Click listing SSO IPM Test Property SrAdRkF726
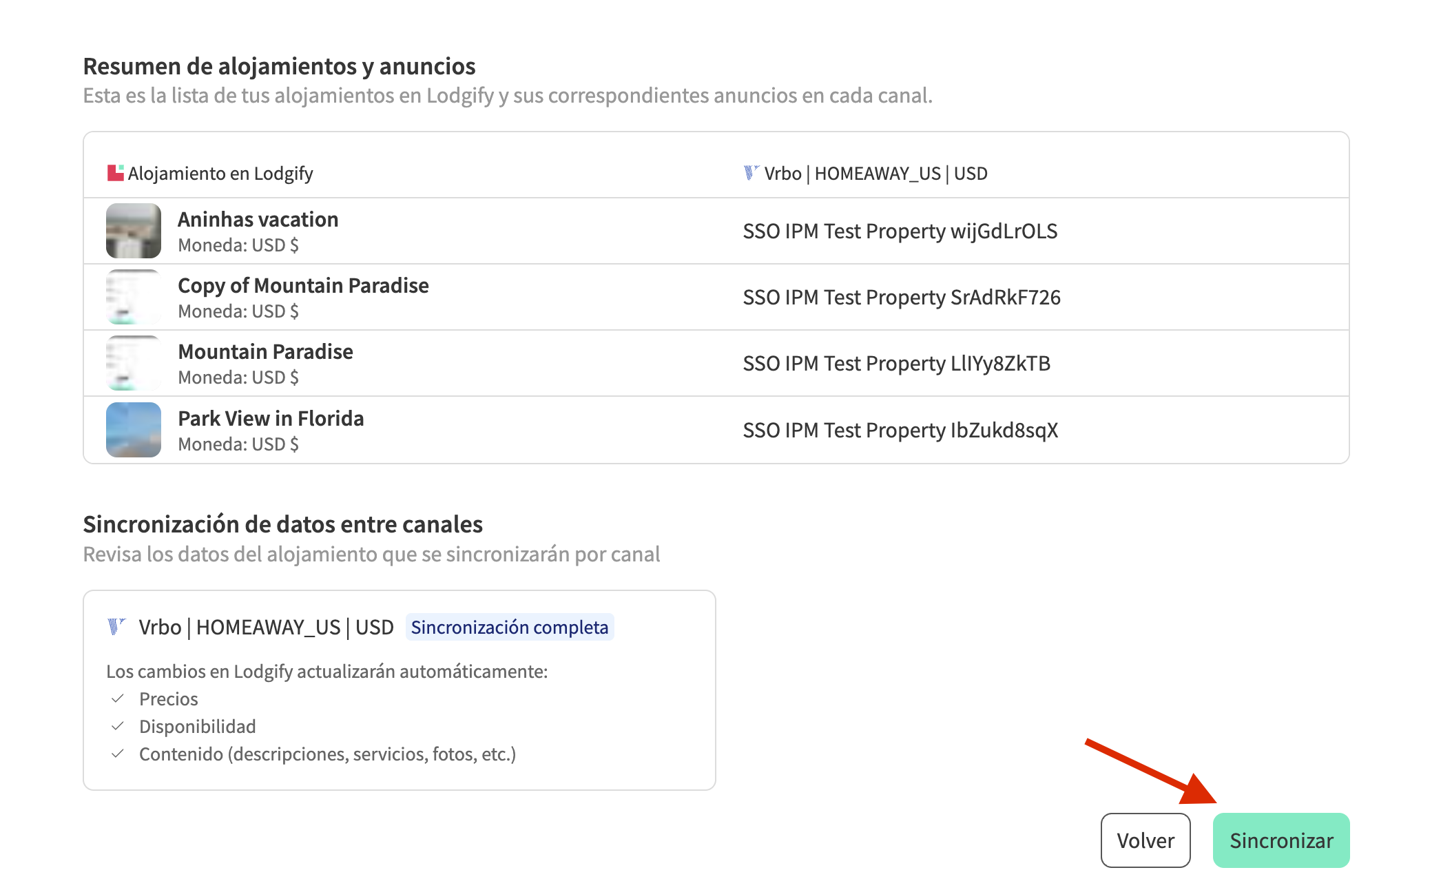 [x=901, y=297]
